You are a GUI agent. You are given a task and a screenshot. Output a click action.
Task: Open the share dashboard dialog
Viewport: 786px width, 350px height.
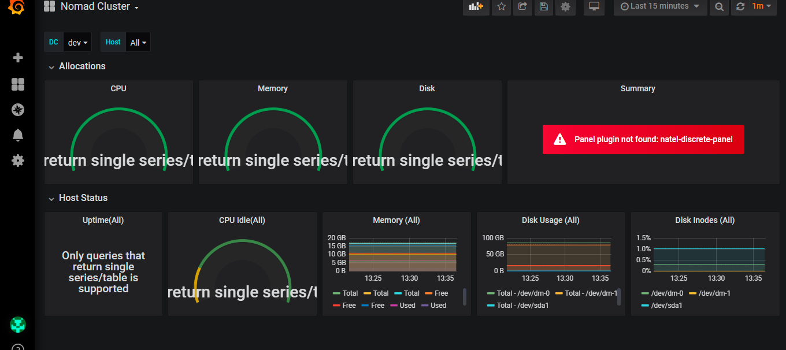(x=522, y=7)
